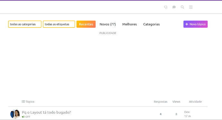
Task: Open topic 'Pq o Layout tá todo bugado?'
Action: coord(46,112)
